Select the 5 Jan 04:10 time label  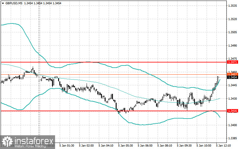click(x=106, y=146)
